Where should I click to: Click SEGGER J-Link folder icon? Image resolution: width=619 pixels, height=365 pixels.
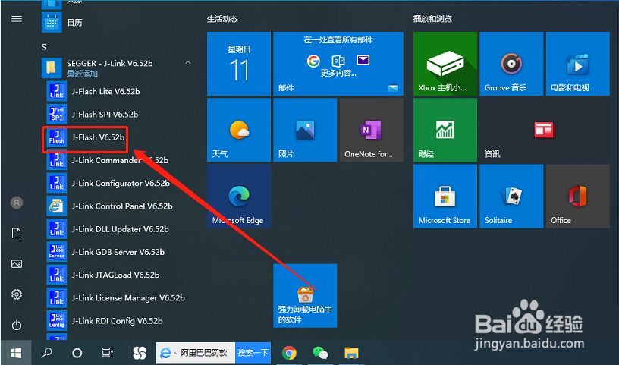(x=52, y=68)
